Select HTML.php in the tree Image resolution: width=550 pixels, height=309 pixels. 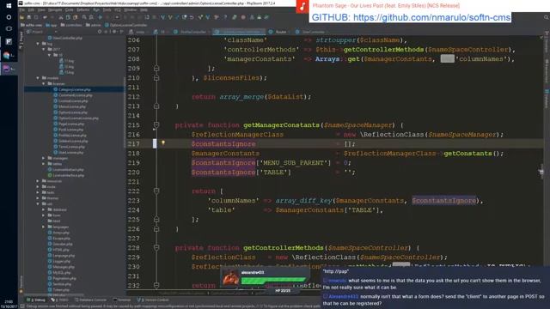[62, 250]
